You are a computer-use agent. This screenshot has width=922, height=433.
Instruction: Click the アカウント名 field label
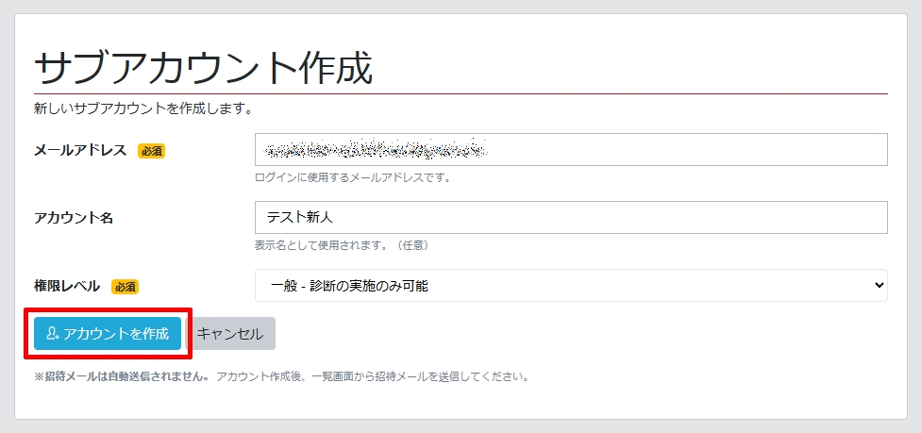(74, 218)
